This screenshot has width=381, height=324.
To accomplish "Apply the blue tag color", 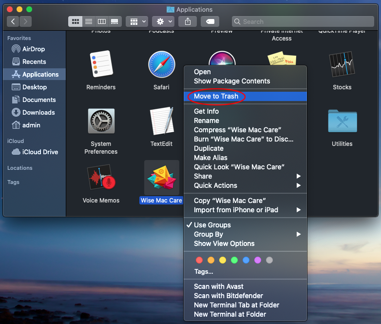I will tap(246, 260).
